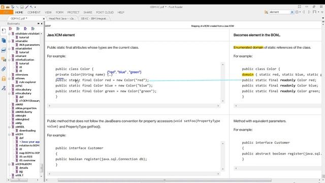The image size is (325, 183).
Task: Open the digital signatures panel icon
Action: (x=4, y=88)
